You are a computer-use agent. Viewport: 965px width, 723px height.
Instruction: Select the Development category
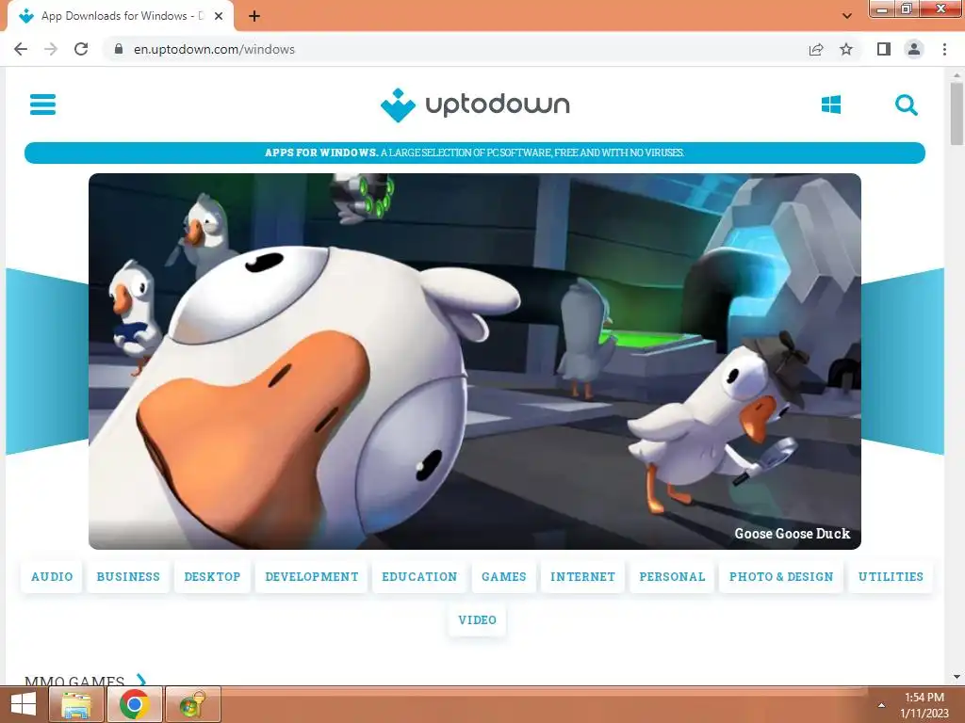(311, 577)
